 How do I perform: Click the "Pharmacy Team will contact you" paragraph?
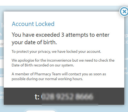coord(59,76)
